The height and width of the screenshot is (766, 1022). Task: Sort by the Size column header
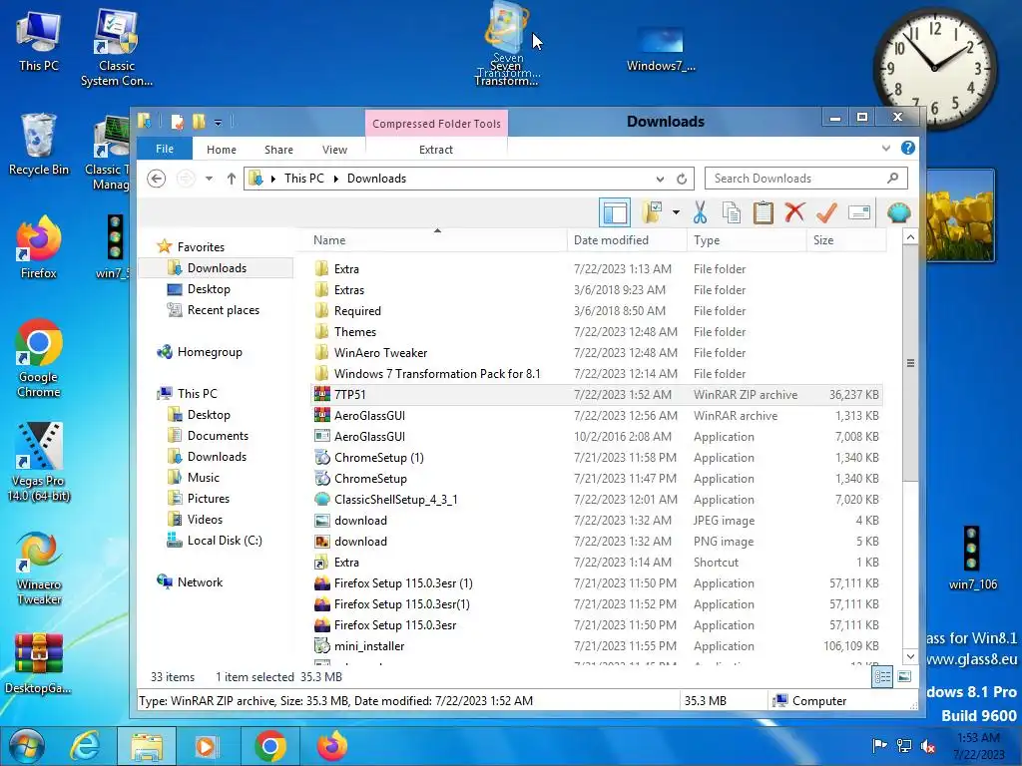pos(846,239)
